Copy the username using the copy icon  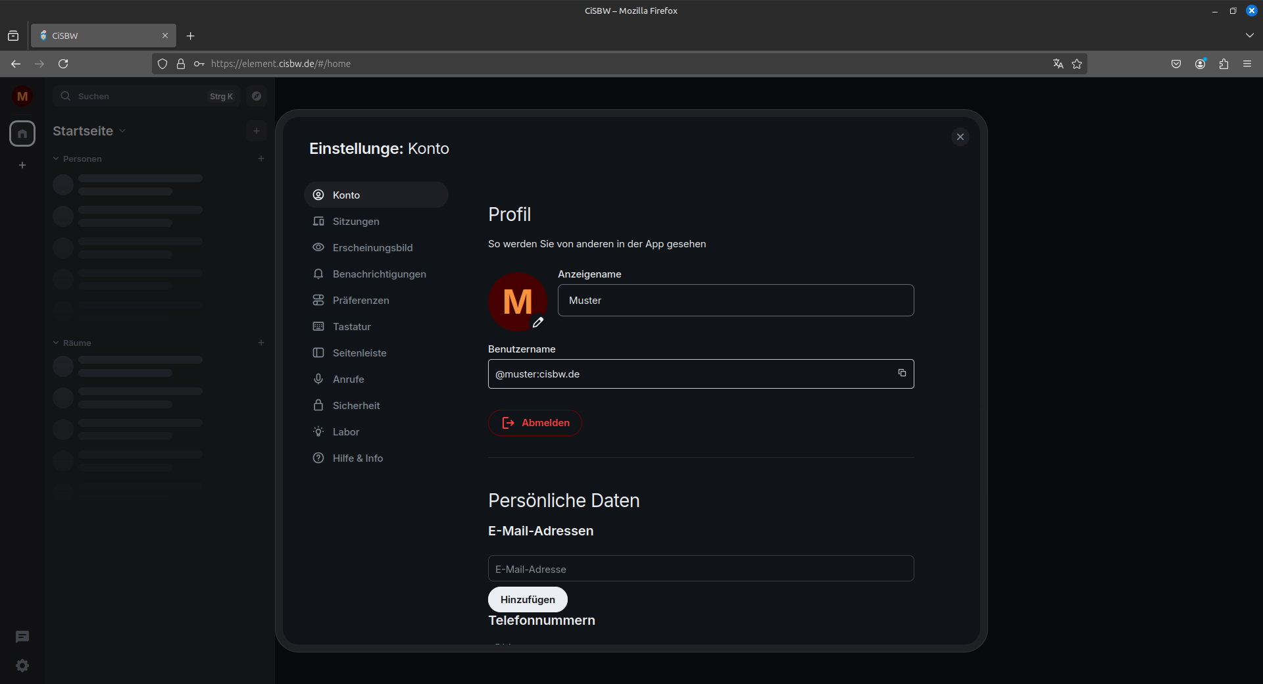point(902,374)
